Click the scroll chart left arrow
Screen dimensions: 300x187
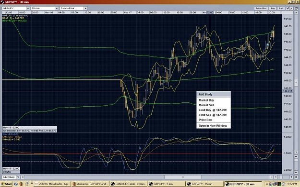pos(23,177)
